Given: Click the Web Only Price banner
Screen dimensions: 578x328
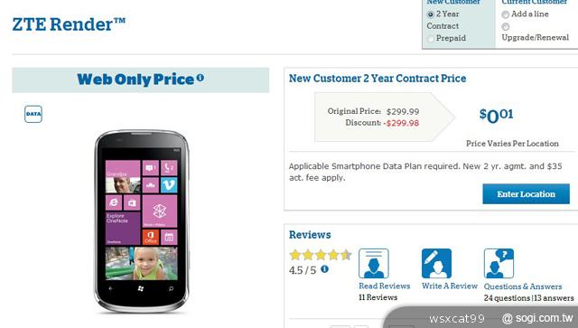Looking at the screenshot, I should (141, 80).
